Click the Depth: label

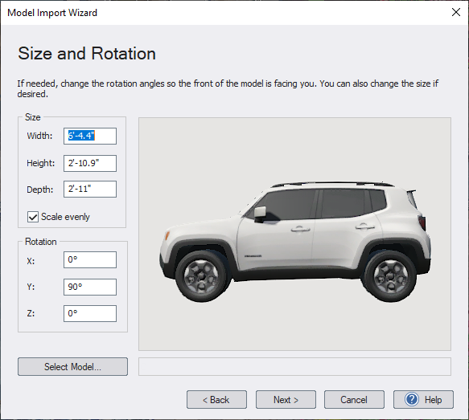point(39,190)
